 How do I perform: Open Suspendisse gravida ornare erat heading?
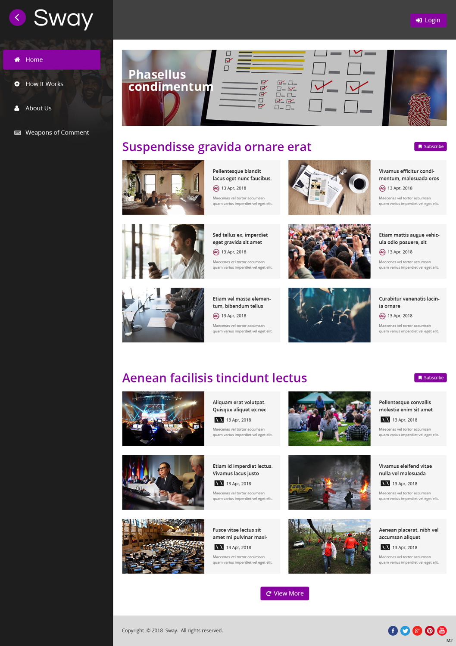(216, 147)
